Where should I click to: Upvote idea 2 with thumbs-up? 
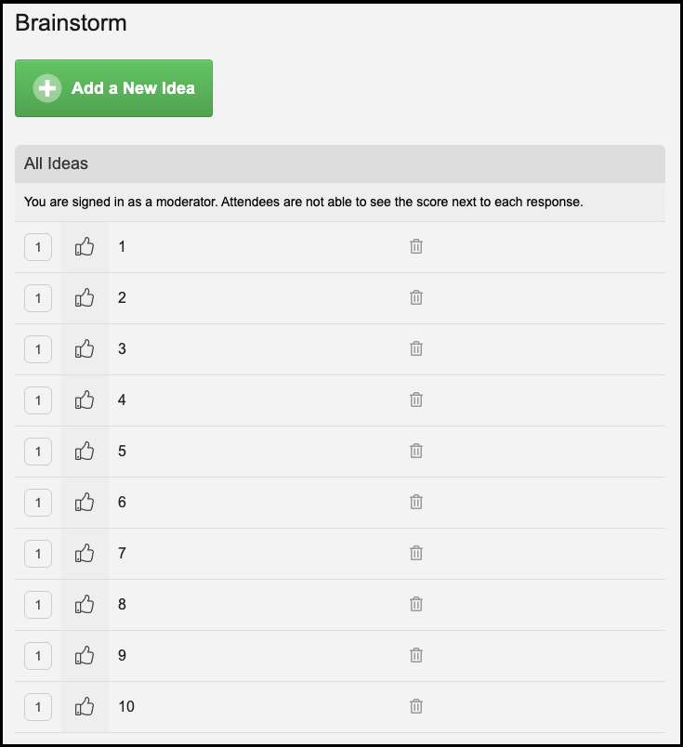tap(85, 297)
